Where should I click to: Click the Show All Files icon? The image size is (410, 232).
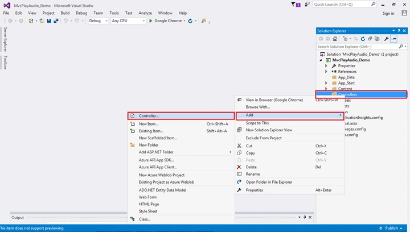point(377,39)
